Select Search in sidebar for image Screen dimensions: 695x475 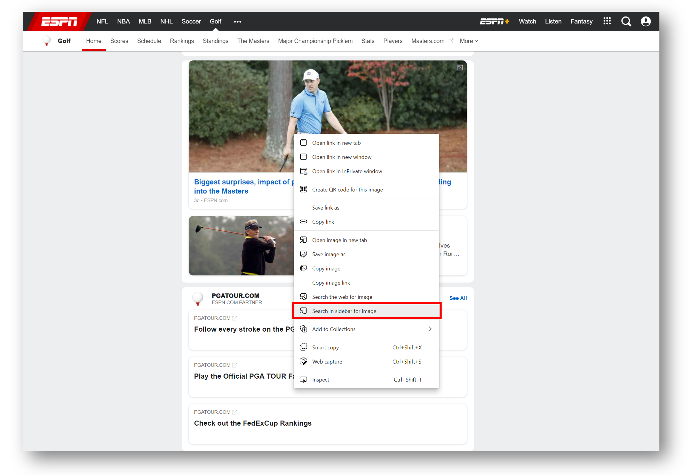344,311
